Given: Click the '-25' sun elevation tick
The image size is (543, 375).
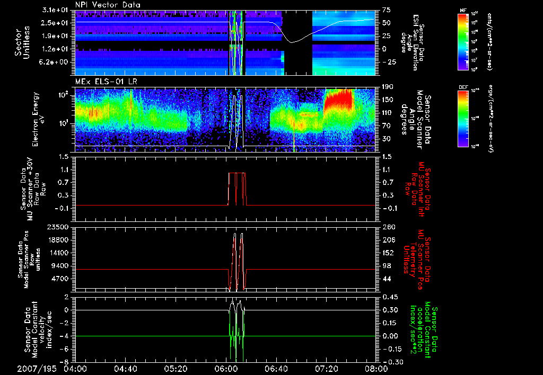Looking at the screenshot, I should click(389, 62).
